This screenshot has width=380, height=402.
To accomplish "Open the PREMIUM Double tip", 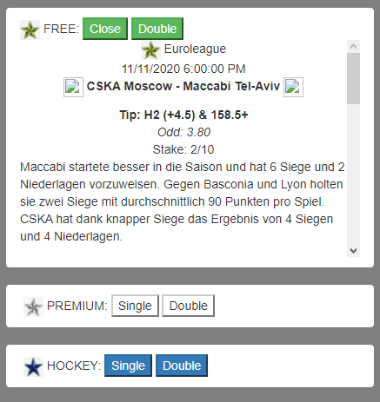I will click(188, 306).
